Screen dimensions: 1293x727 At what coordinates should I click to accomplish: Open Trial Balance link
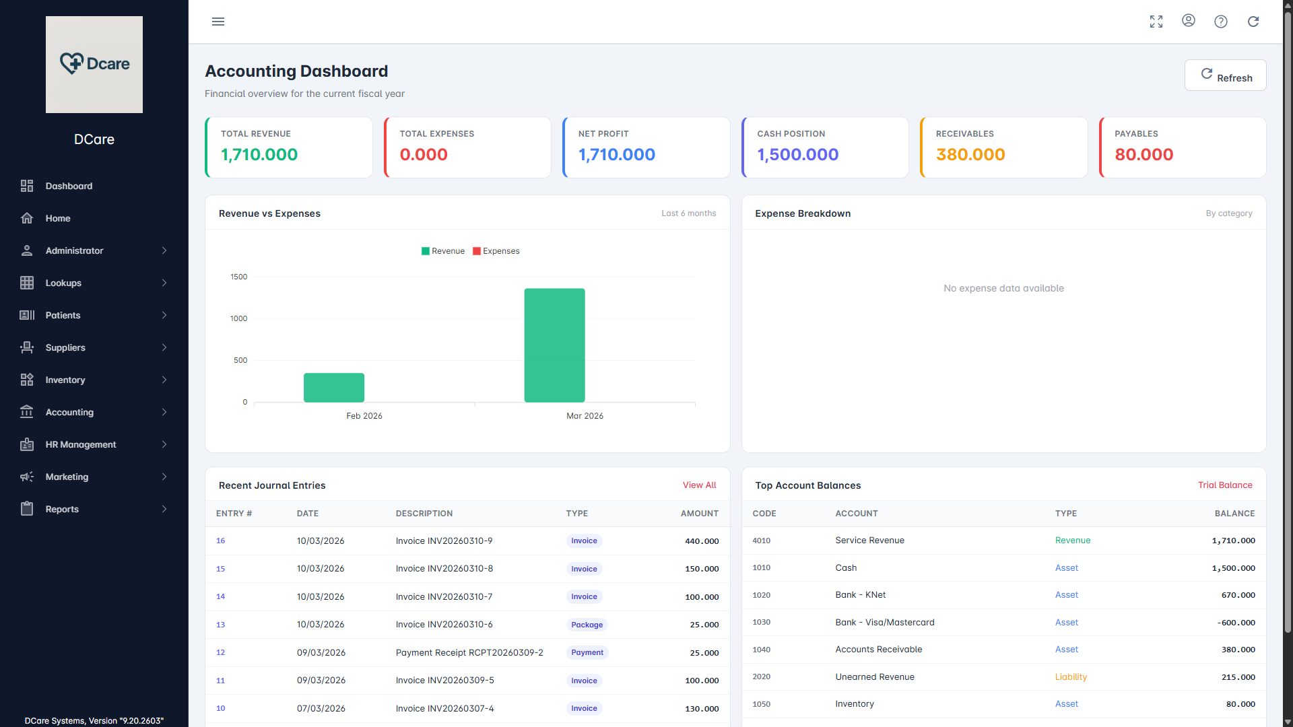(x=1226, y=485)
